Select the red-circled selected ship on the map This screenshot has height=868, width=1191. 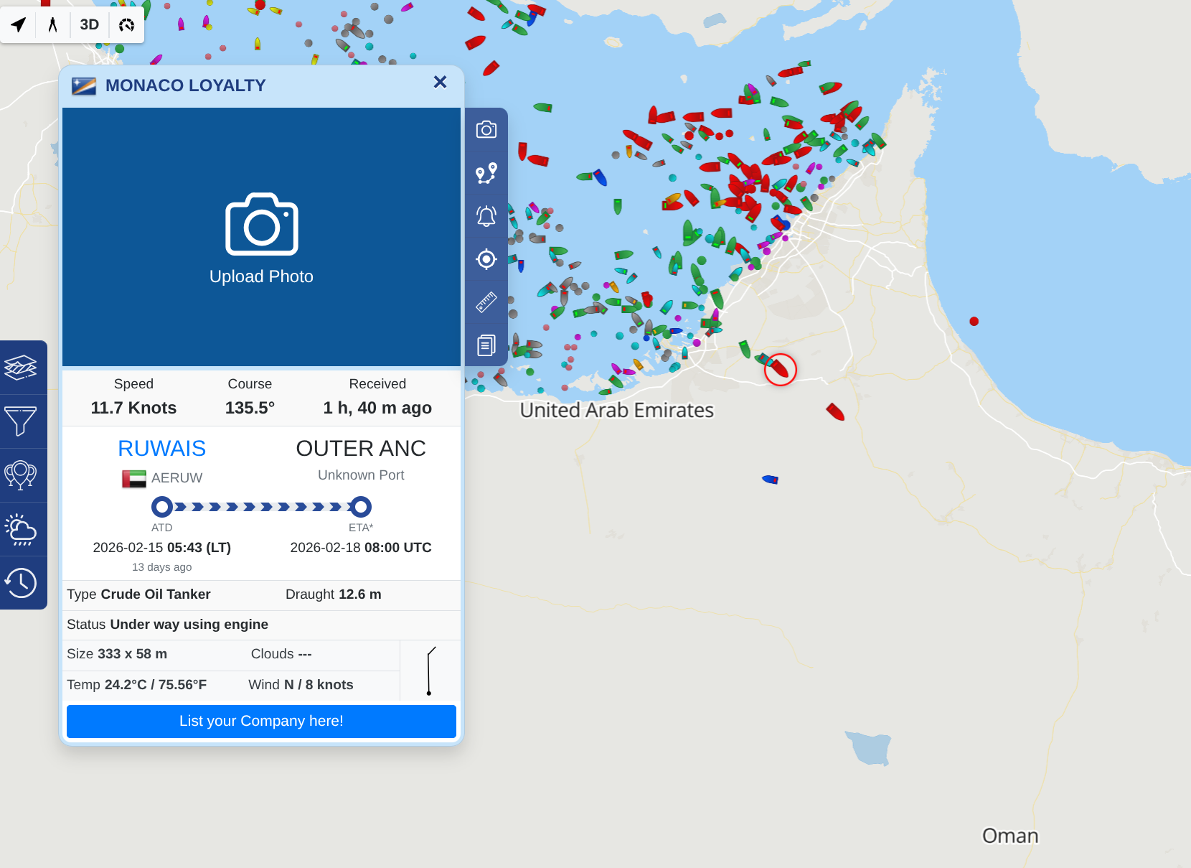pyautogui.click(x=780, y=370)
